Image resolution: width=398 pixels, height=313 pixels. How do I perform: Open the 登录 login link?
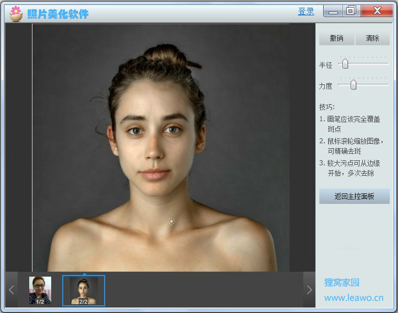click(306, 12)
